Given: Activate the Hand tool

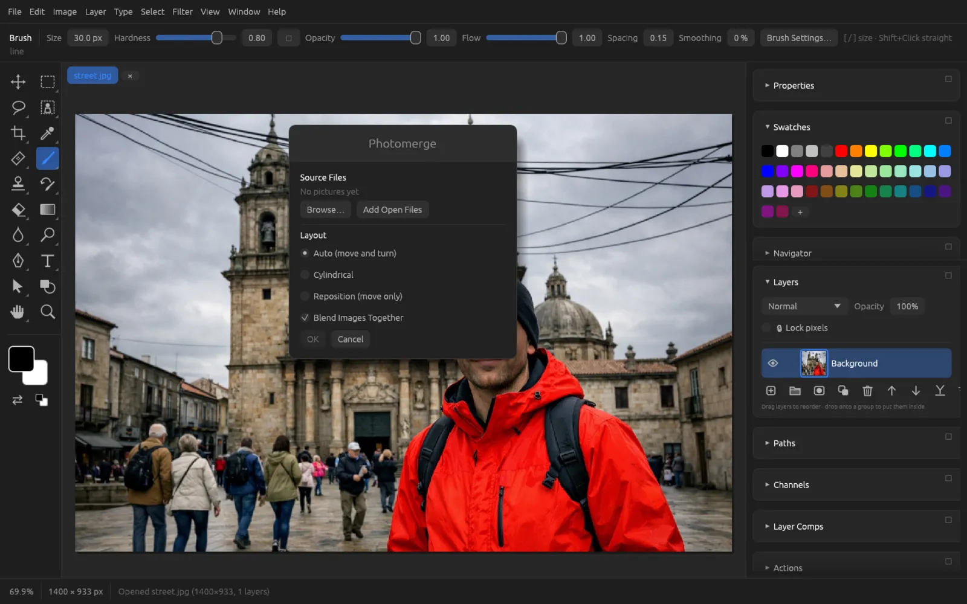Looking at the screenshot, I should point(18,312).
